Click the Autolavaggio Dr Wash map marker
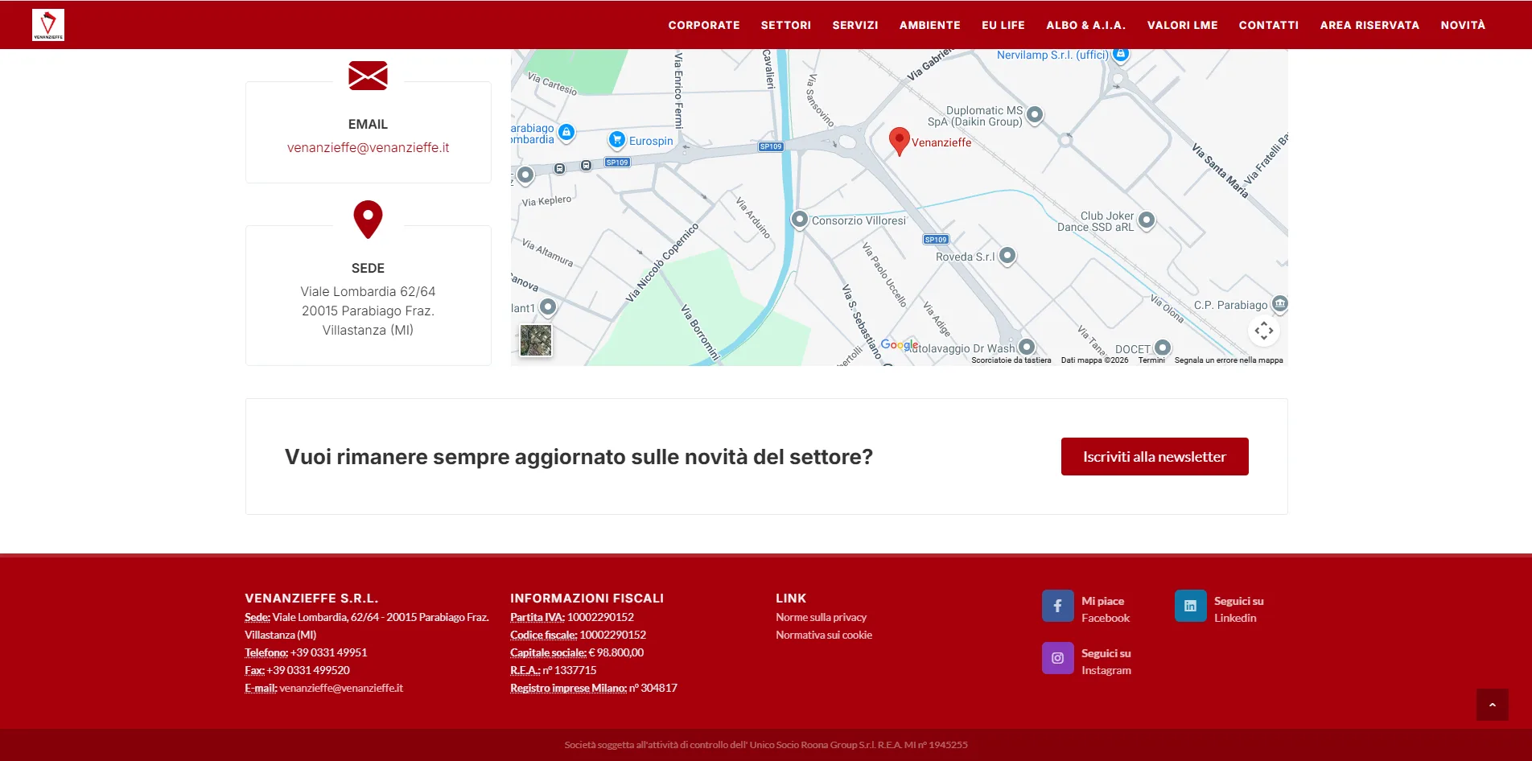Screen dimensions: 1532x761 coord(1026,347)
